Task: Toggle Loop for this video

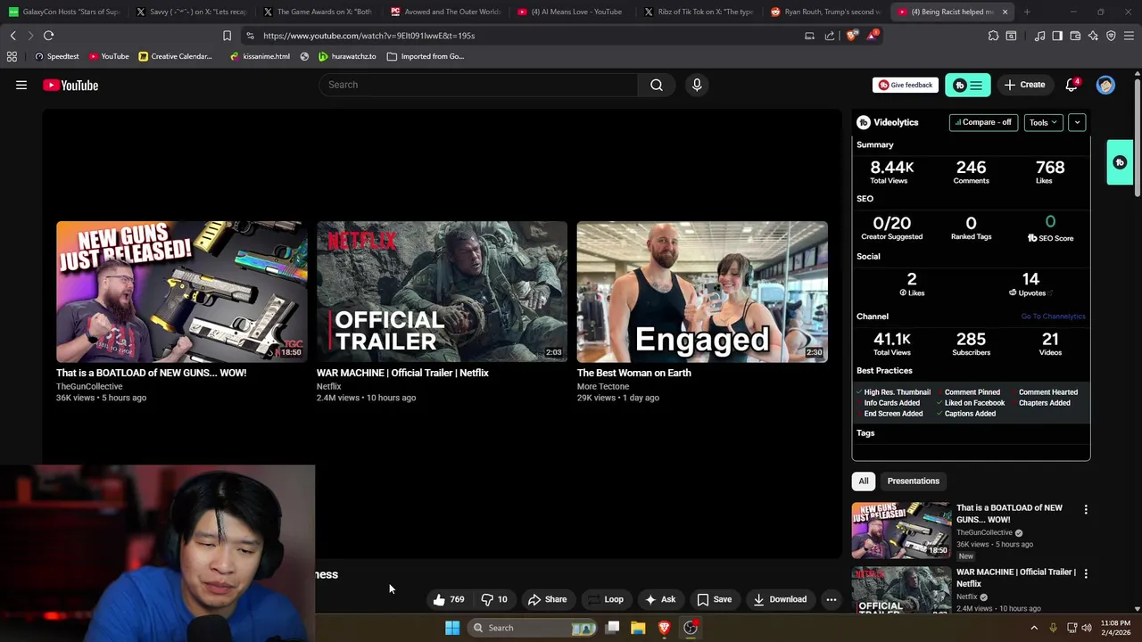Action: point(606,599)
